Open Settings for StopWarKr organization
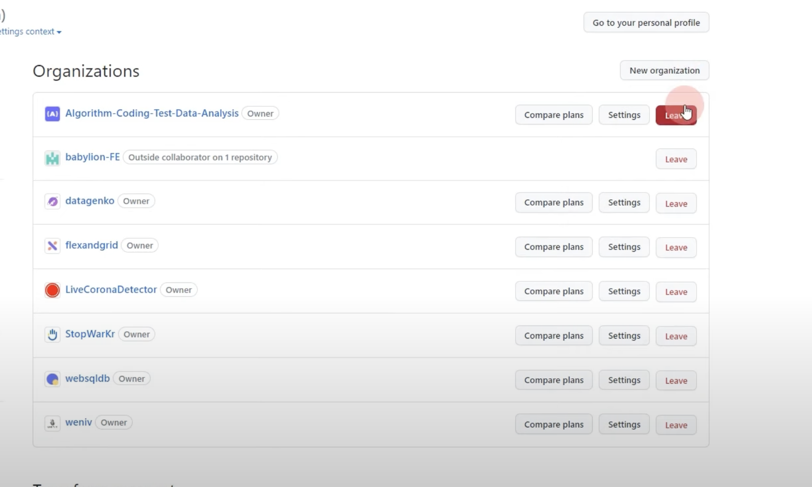The width and height of the screenshot is (812, 487). coord(624,336)
